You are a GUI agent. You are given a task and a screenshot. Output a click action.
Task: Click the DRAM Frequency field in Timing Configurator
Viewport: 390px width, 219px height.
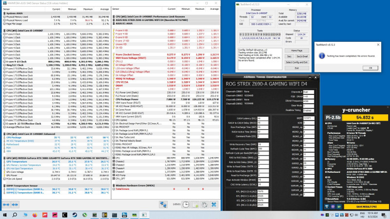(309, 101)
